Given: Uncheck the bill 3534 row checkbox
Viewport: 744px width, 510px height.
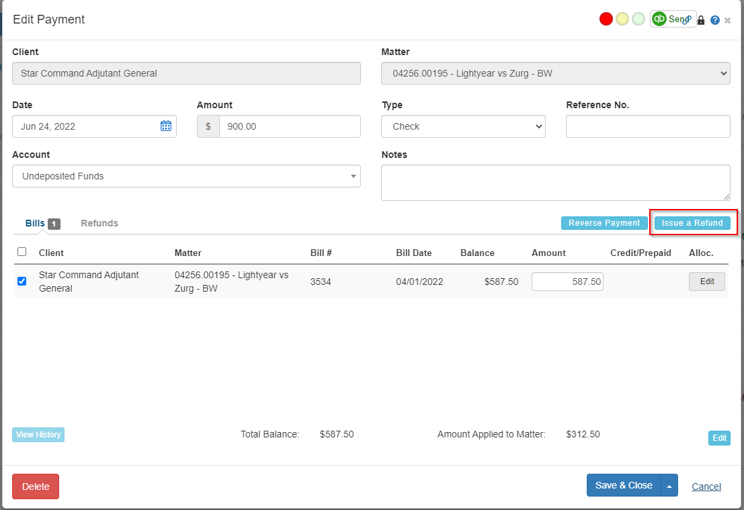Looking at the screenshot, I should coord(22,282).
